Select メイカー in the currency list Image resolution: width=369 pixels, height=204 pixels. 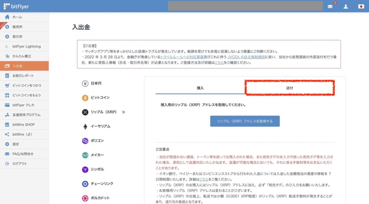click(97, 155)
